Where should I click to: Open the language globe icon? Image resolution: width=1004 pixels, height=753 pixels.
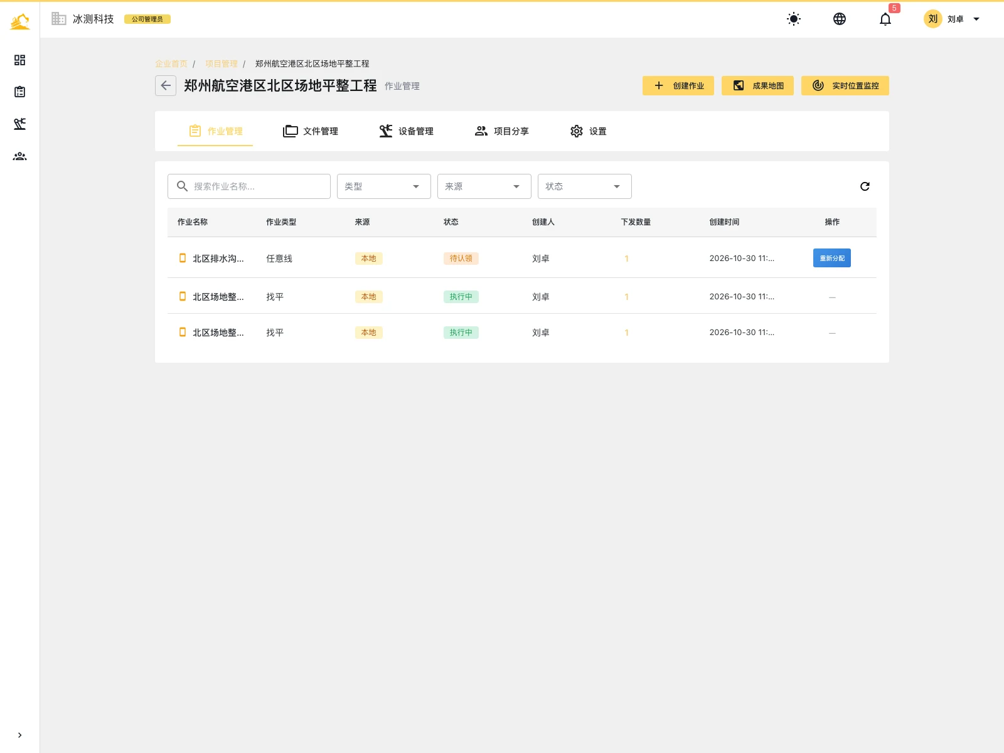tap(840, 19)
